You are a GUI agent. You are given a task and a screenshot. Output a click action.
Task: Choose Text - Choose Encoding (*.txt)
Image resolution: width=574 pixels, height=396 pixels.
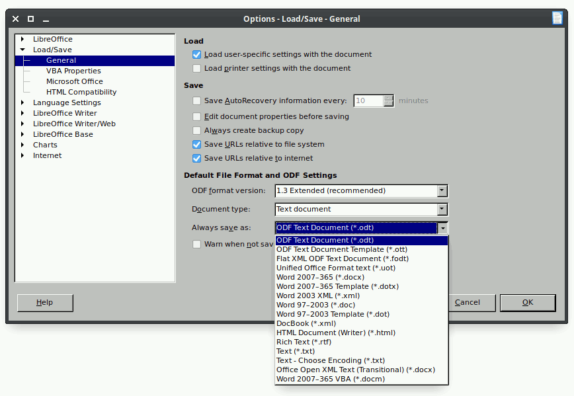pos(361,360)
